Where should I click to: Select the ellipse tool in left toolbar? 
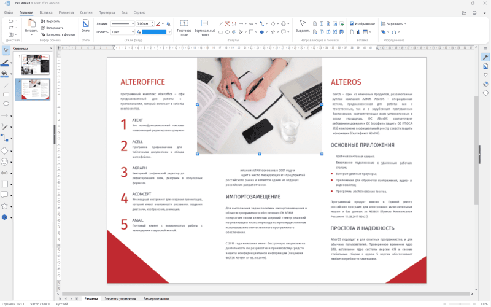click(6, 103)
